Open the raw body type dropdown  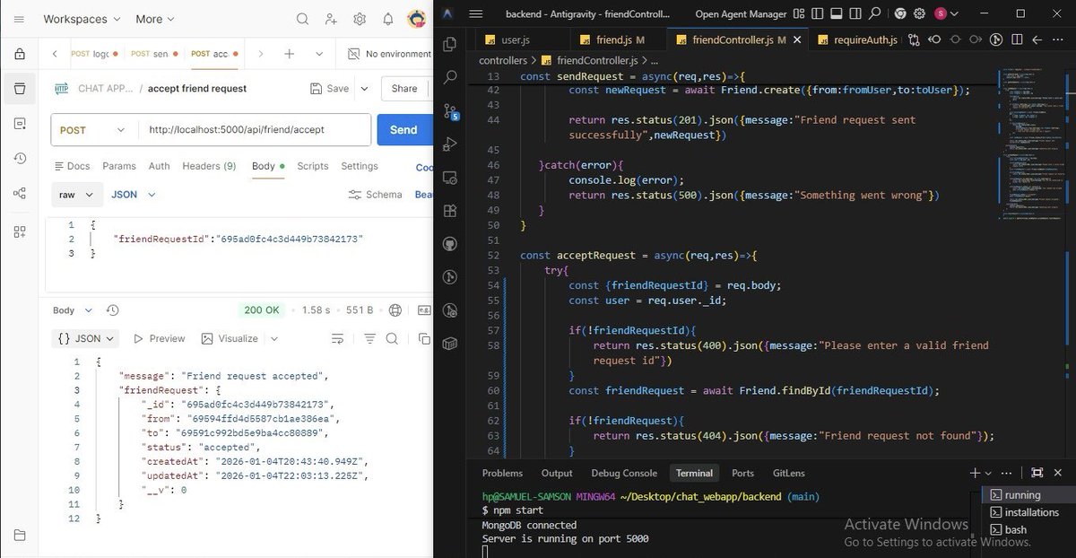pos(75,195)
